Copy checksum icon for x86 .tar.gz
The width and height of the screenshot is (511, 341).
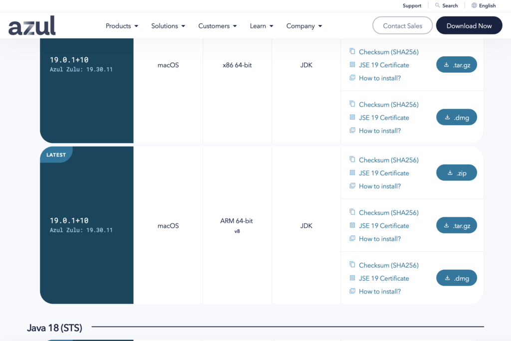pos(352,51)
